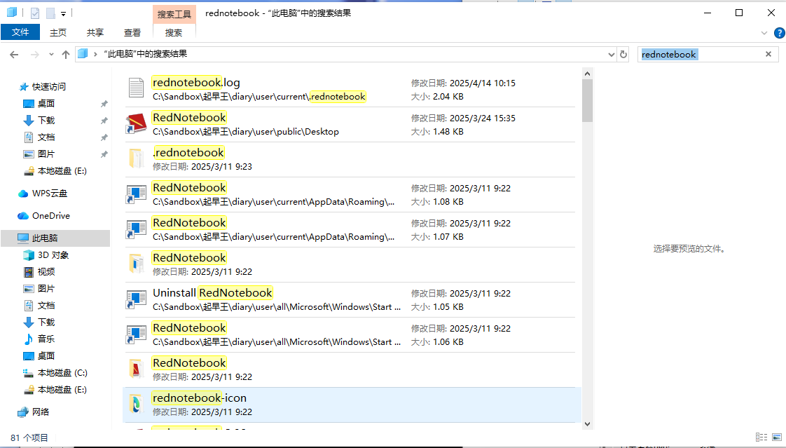Switch to the 查看 ribbon tab

tap(132, 33)
